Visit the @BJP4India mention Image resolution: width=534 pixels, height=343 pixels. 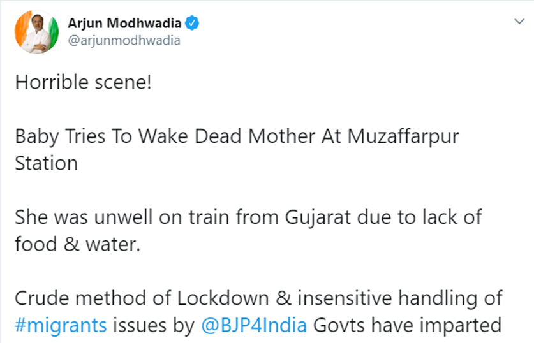[255, 325]
